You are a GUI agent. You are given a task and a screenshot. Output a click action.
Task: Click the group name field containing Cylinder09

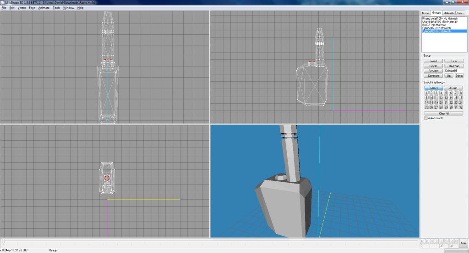coord(454,71)
